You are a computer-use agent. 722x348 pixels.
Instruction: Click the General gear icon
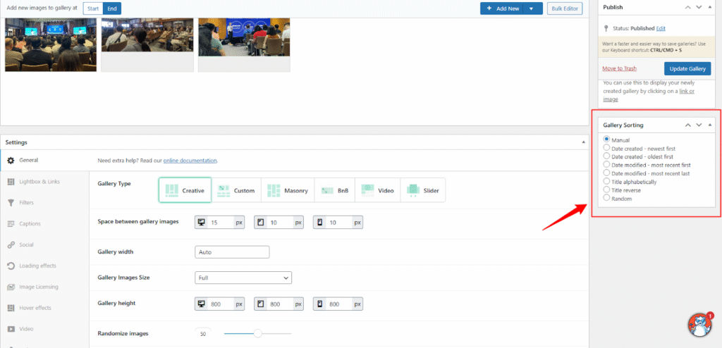pos(11,160)
